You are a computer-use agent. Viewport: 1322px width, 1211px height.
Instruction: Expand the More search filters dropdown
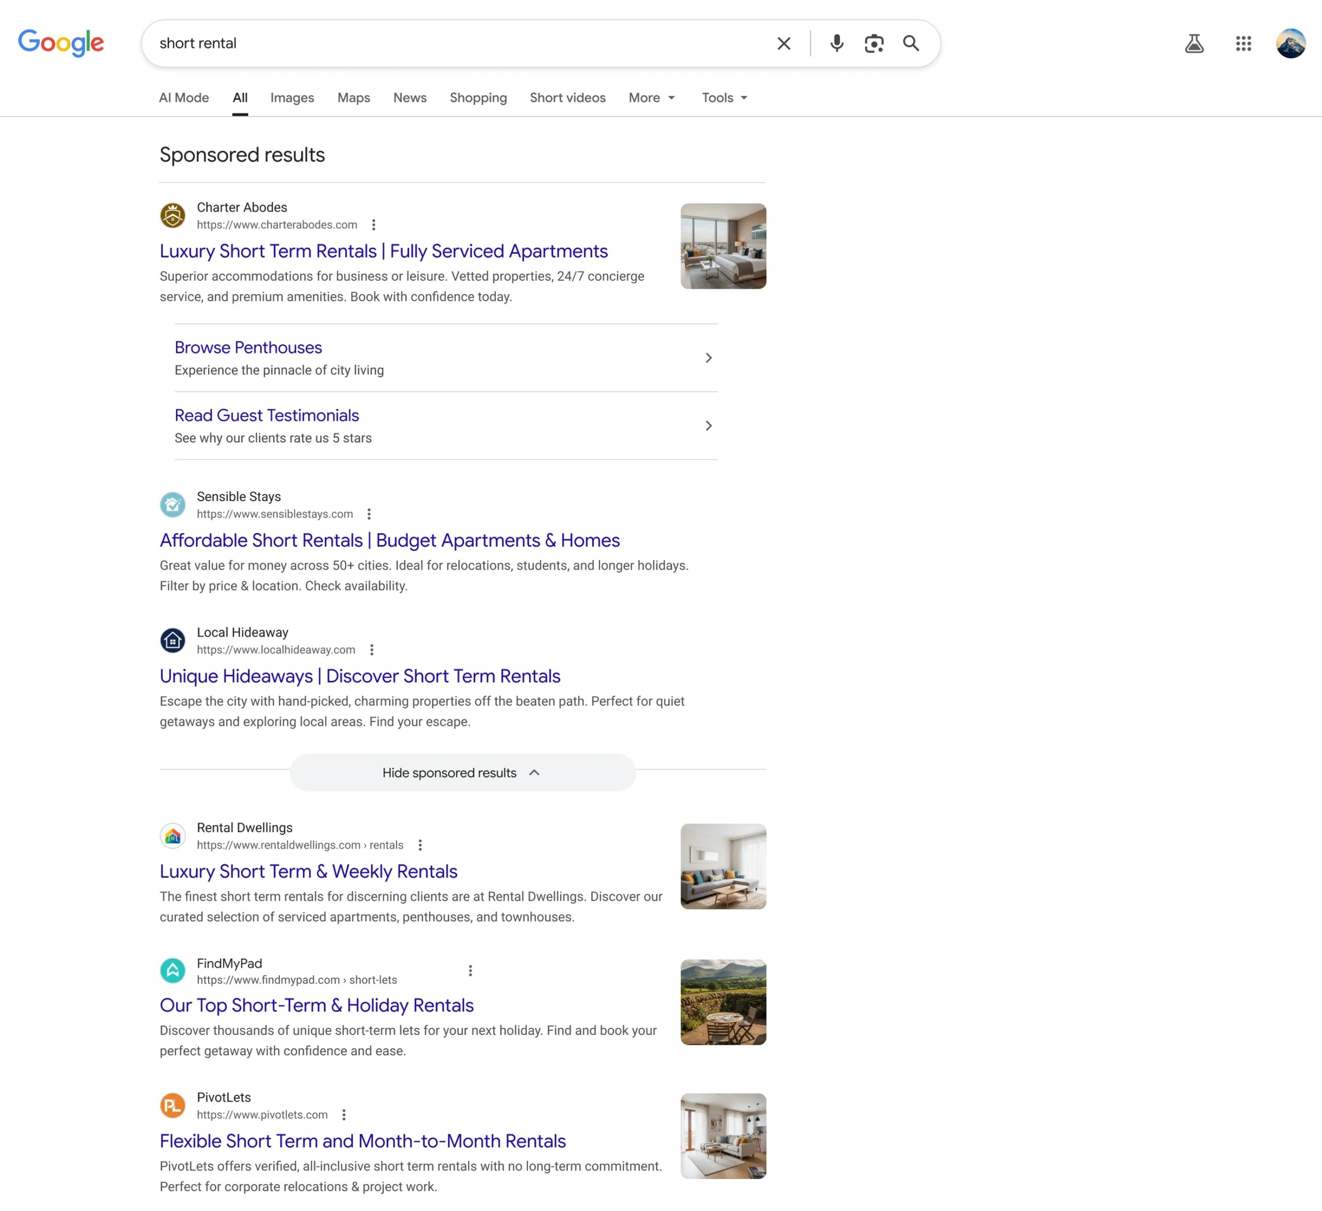(652, 98)
